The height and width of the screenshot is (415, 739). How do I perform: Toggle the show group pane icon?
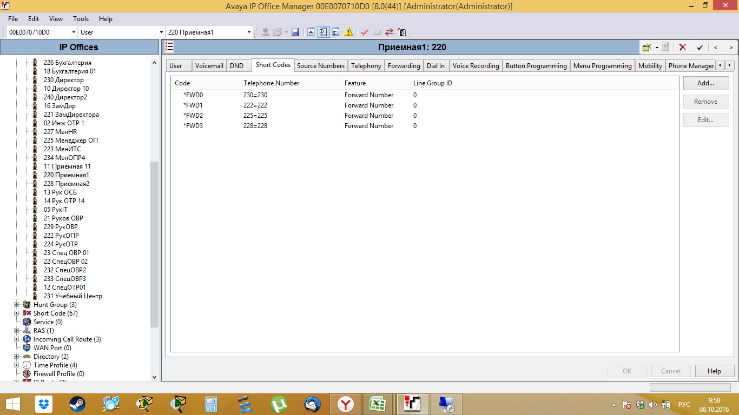pos(336,32)
